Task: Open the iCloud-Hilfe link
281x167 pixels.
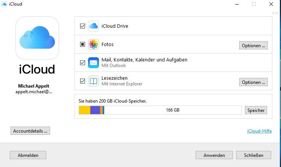Action: [259, 131]
